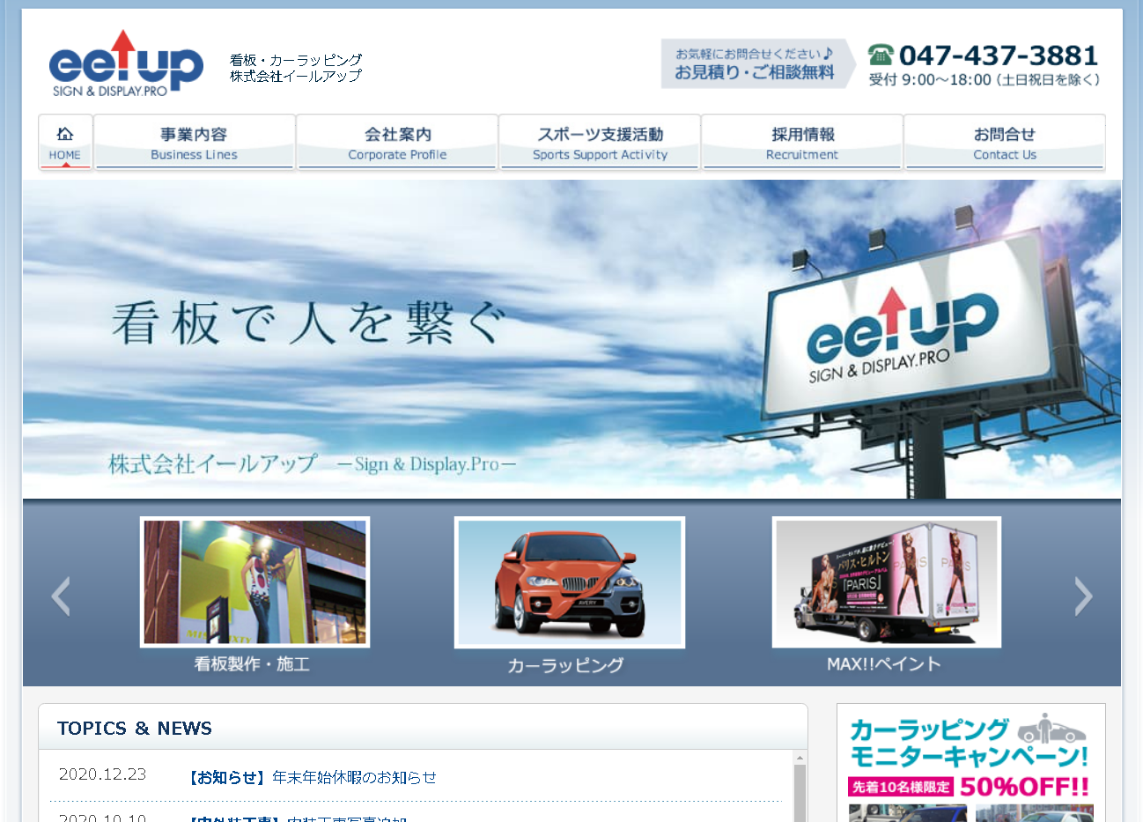Click the 50%OFF!! campaign text

coord(1024,787)
